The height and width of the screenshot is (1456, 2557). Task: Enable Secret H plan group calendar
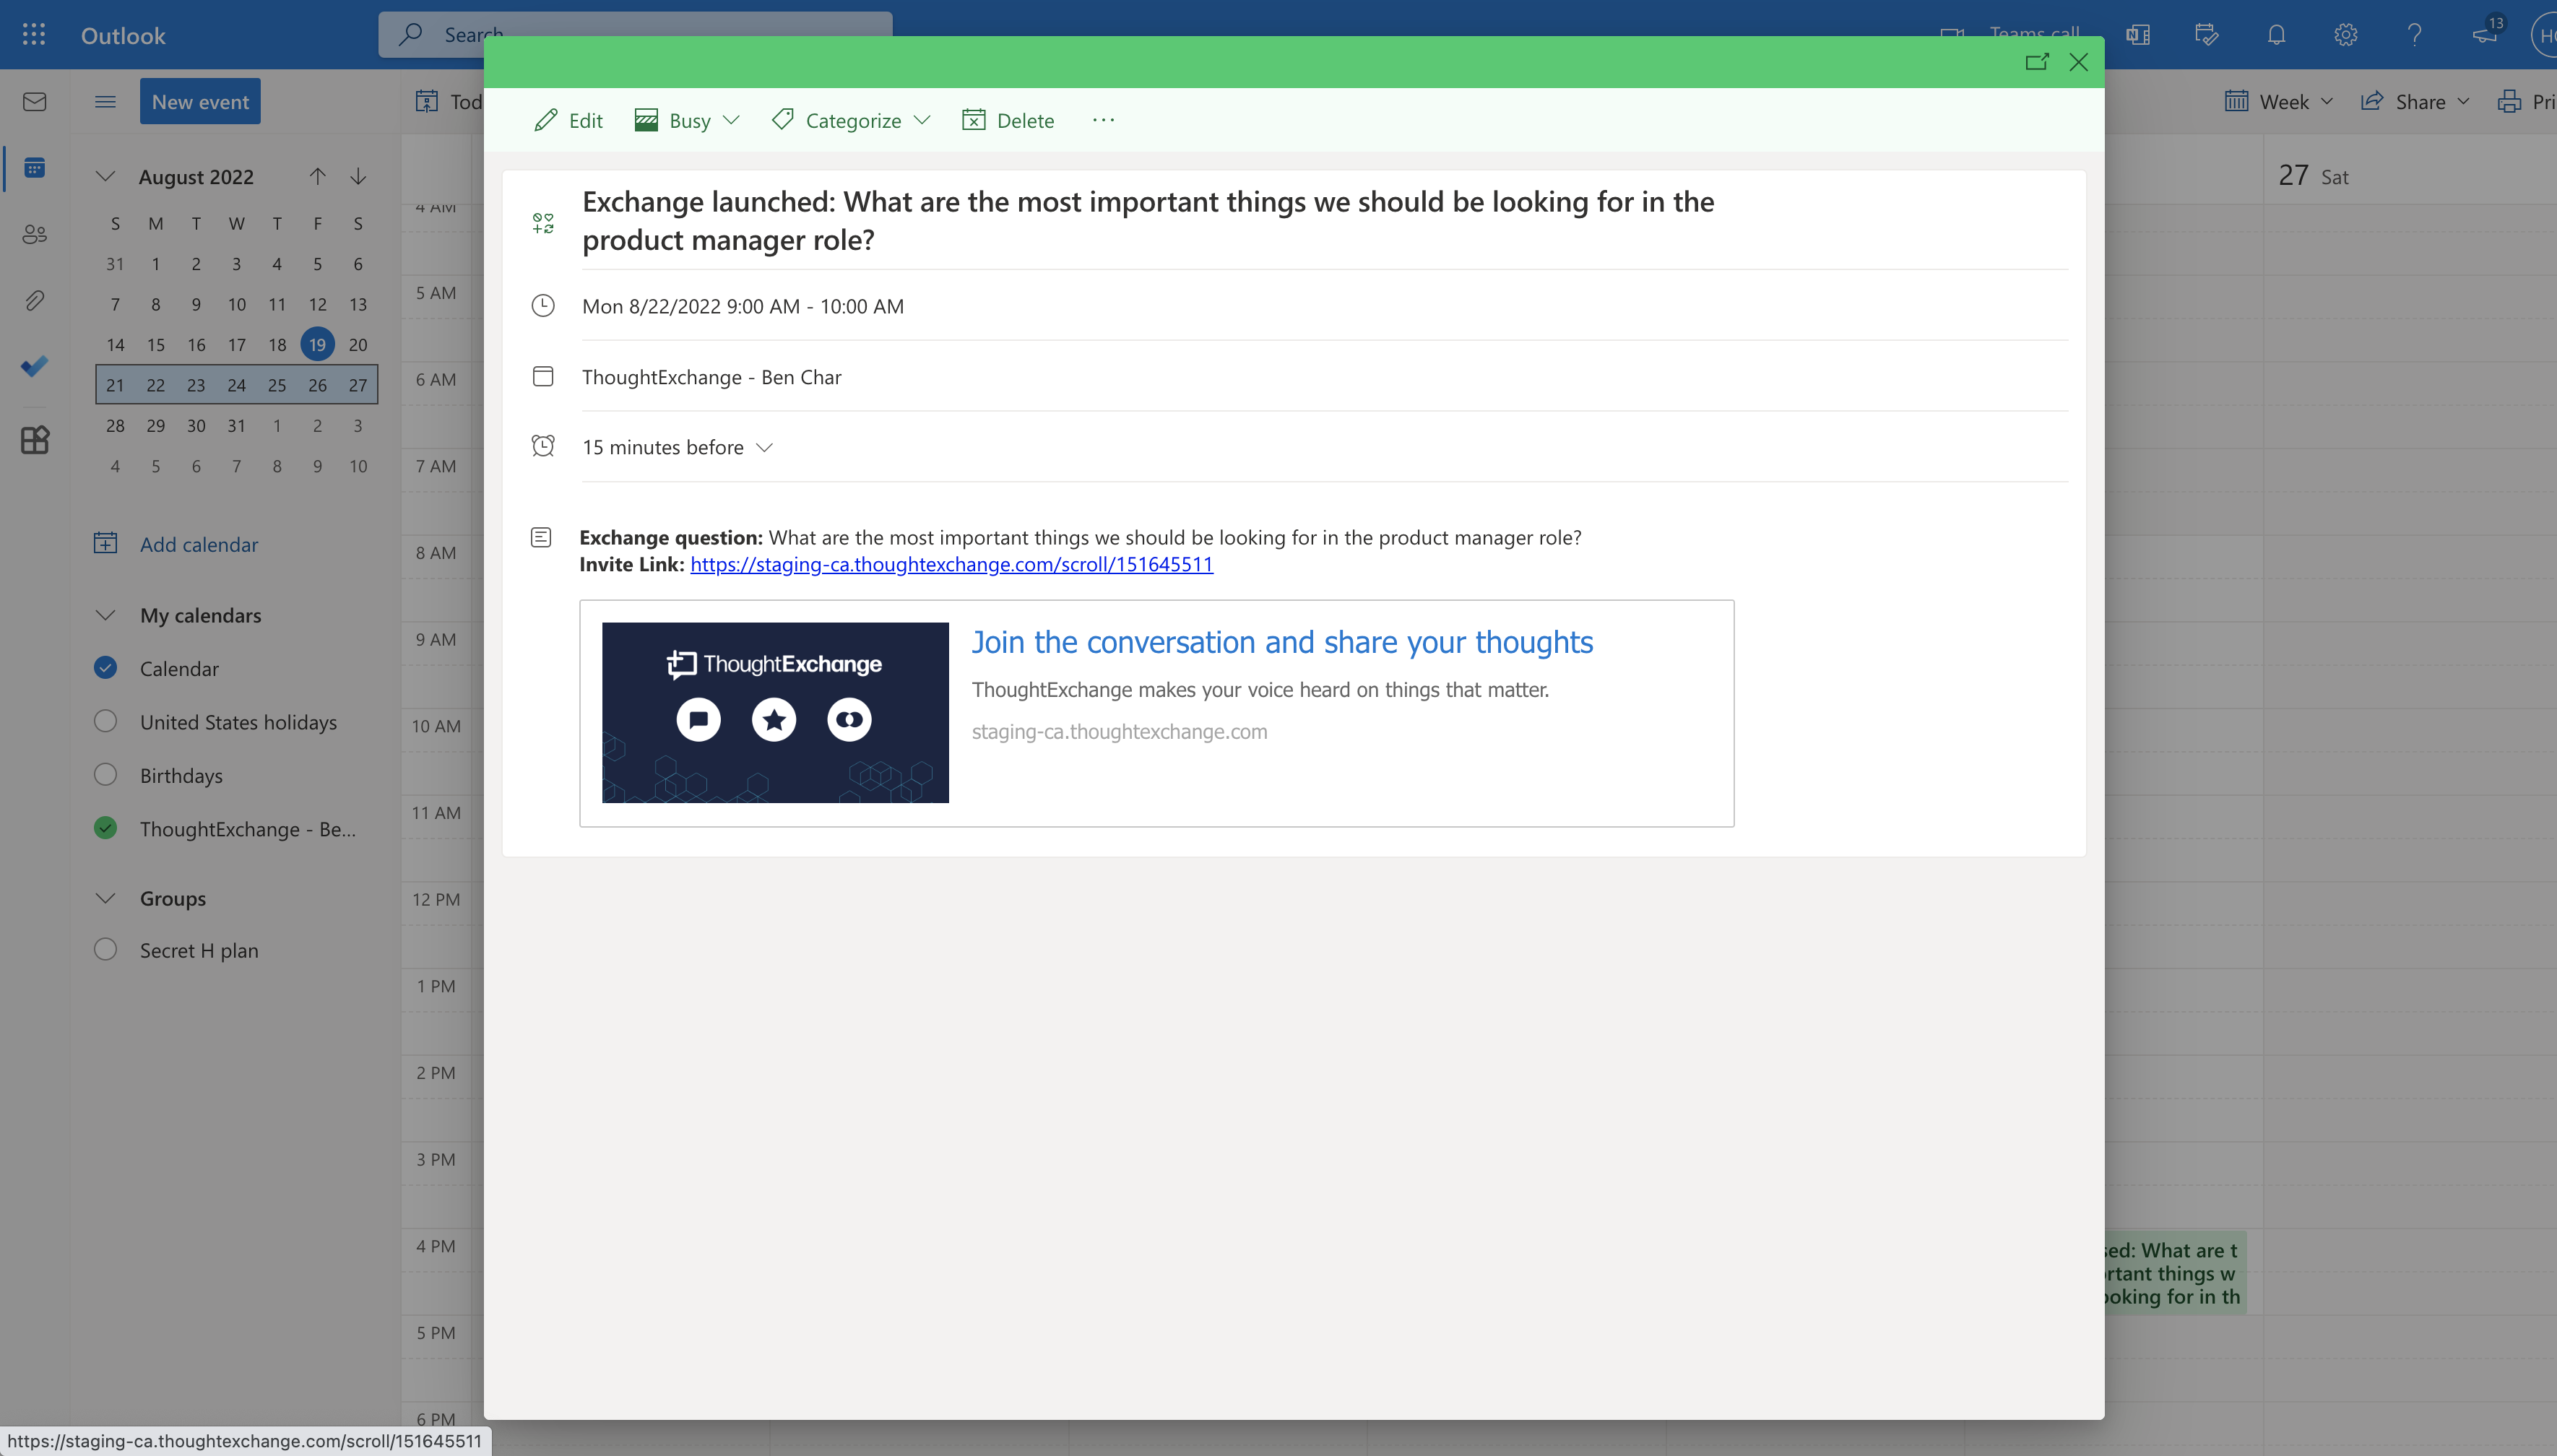(105, 950)
